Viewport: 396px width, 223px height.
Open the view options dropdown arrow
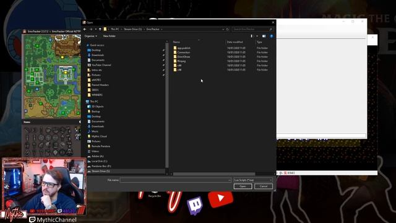click(x=257, y=36)
